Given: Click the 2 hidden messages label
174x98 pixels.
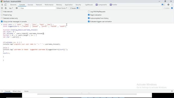Looking at the screenshot, I should 166,8.
